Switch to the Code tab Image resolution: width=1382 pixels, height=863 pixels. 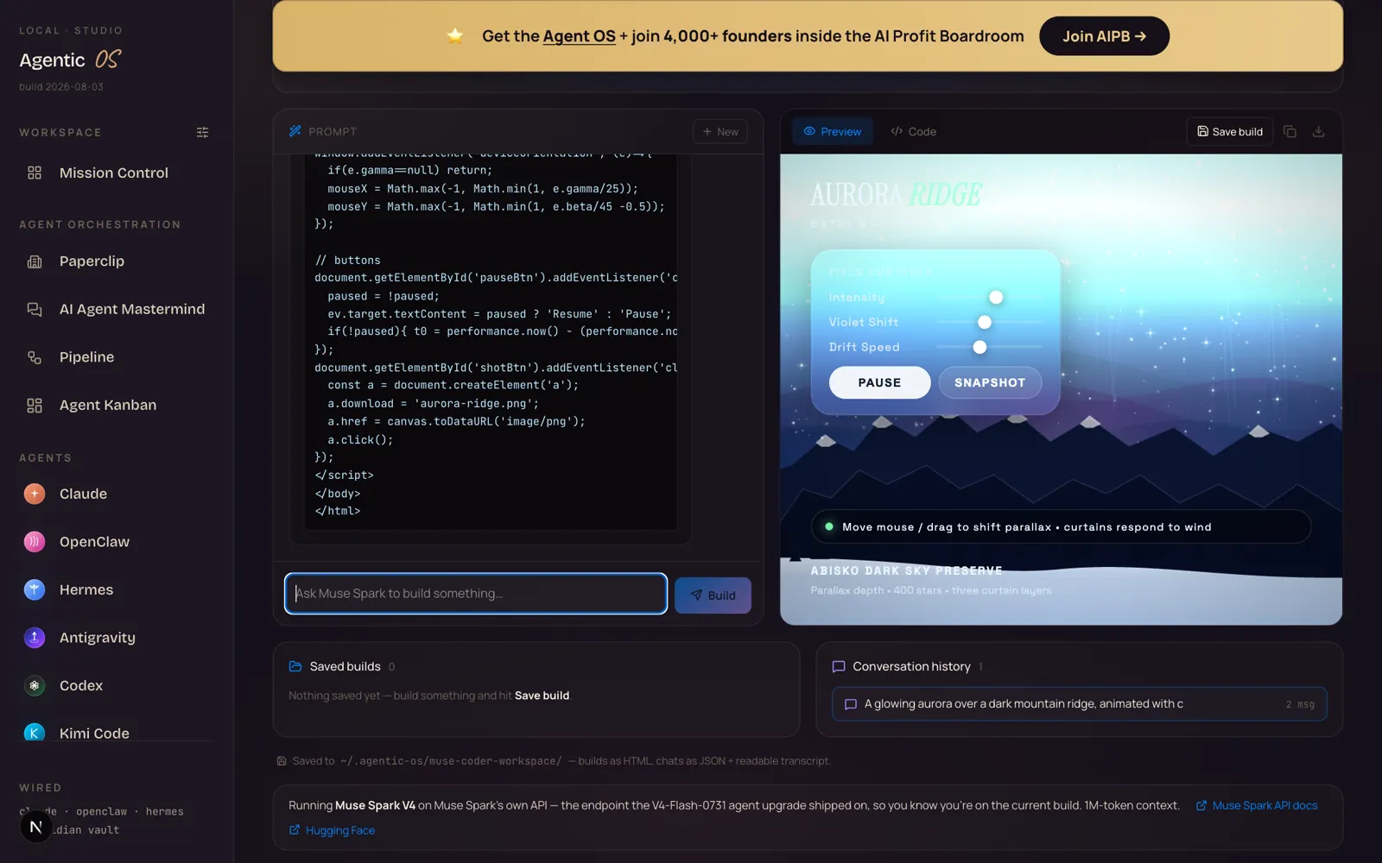coord(914,131)
